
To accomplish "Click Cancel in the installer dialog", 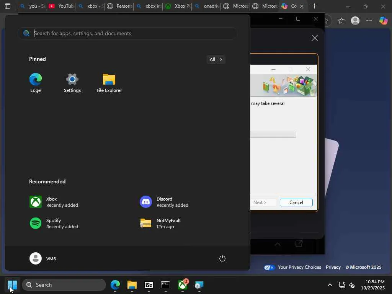I will coord(296,202).
